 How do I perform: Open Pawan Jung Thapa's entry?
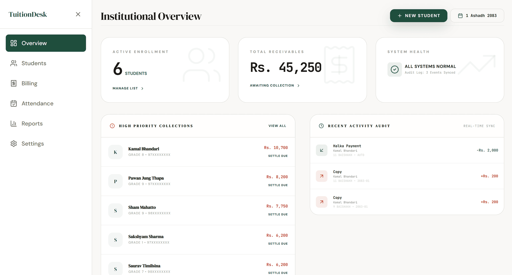(198, 181)
